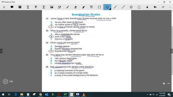Undo the last annotation
Image resolution: width=173 pixels, height=97 pixels.
(x=155, y=7)
